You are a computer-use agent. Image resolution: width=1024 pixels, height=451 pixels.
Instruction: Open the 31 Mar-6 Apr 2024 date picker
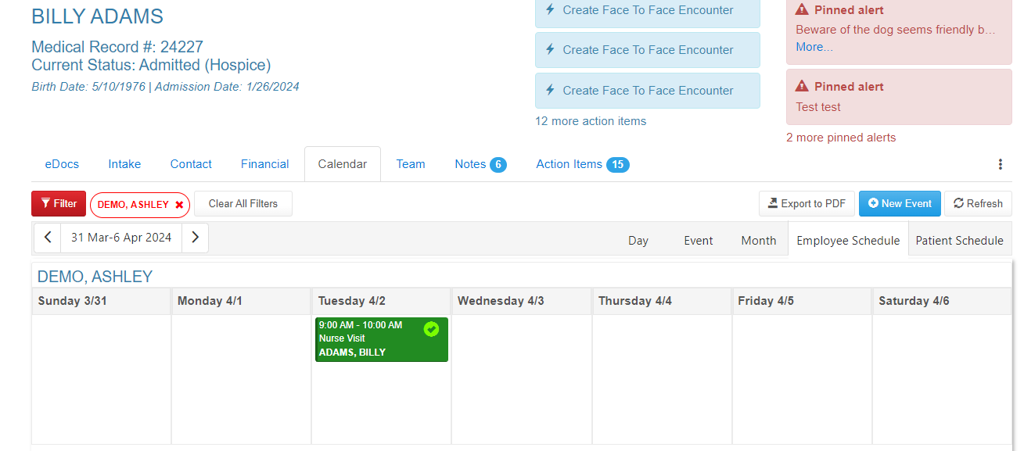[121, 238]
